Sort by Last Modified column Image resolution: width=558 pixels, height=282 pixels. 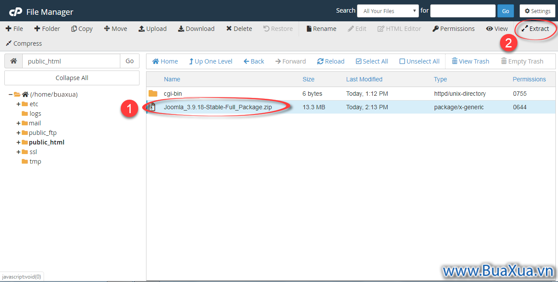(364, 79)
